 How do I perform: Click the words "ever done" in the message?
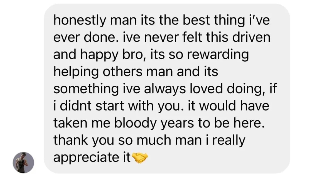[x=87, y=38]
